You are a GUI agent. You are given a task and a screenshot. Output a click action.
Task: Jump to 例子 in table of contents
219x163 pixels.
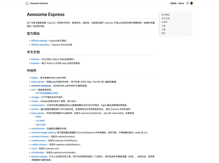pos(163,33)
